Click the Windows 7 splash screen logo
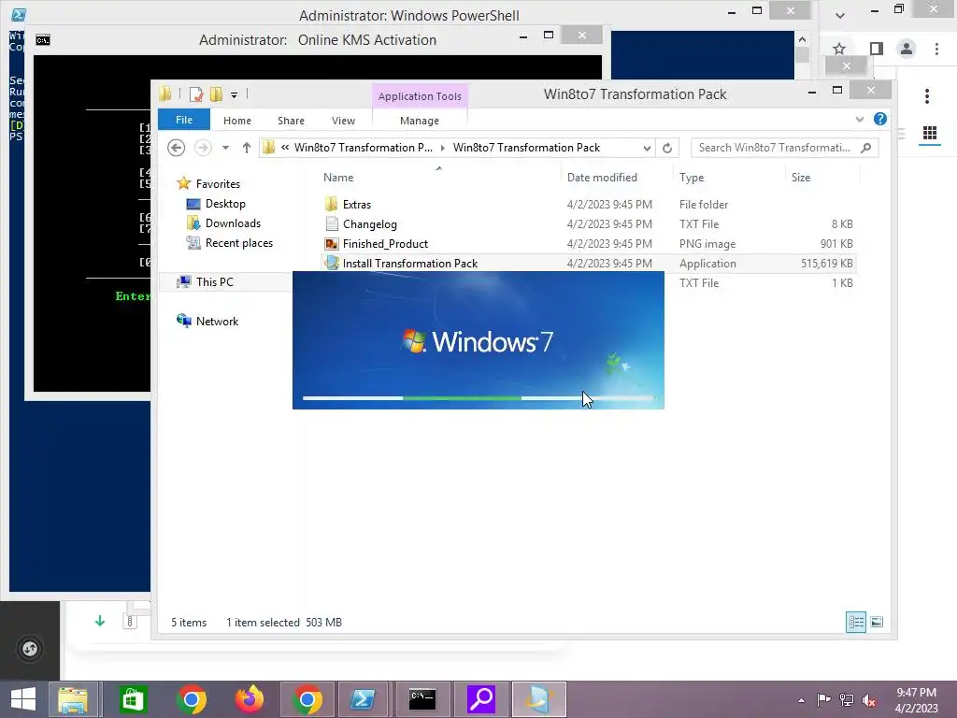The image size is (957, 718). (x=478, y=341)
